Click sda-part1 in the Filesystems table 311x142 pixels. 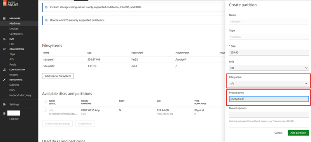[x=49, y=60]
